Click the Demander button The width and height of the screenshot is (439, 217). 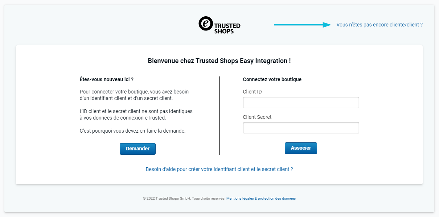138,149
